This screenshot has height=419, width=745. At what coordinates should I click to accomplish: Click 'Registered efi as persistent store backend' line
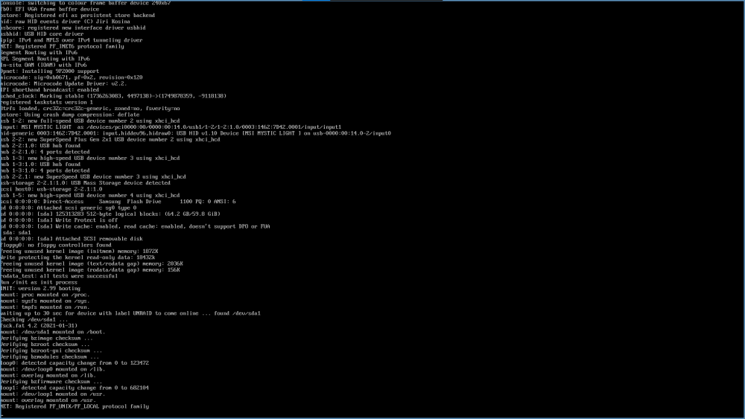(77, 15)
